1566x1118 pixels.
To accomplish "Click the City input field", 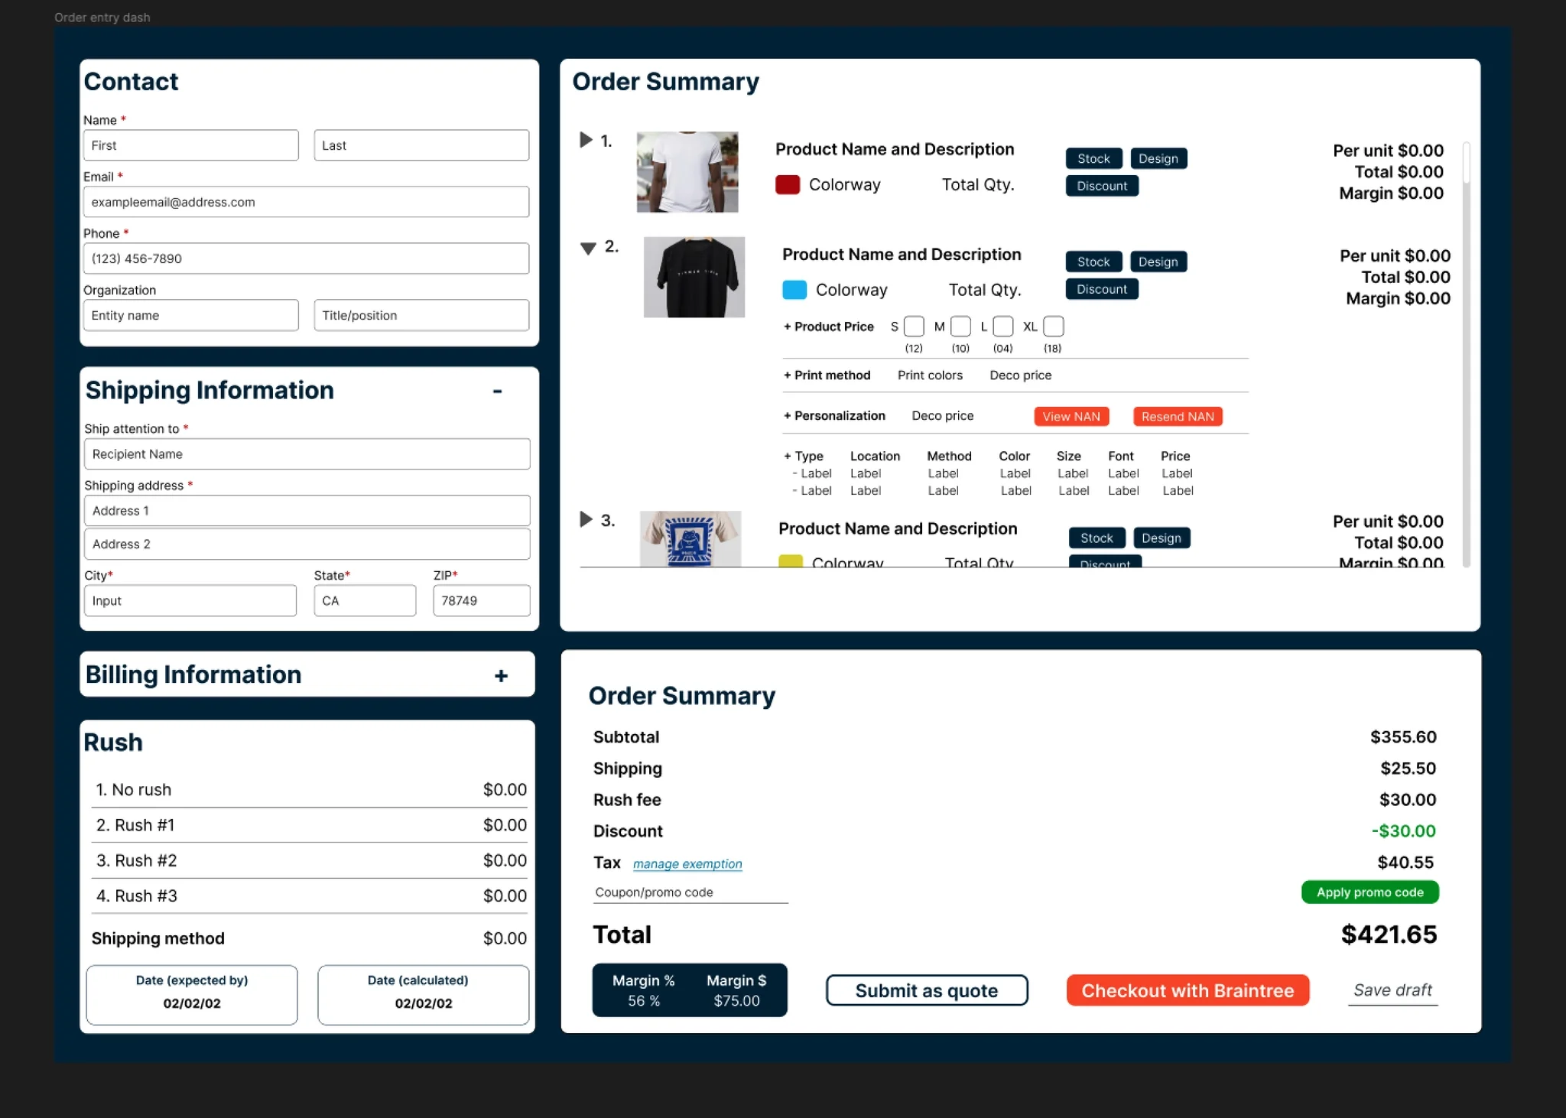I will 190,600.
